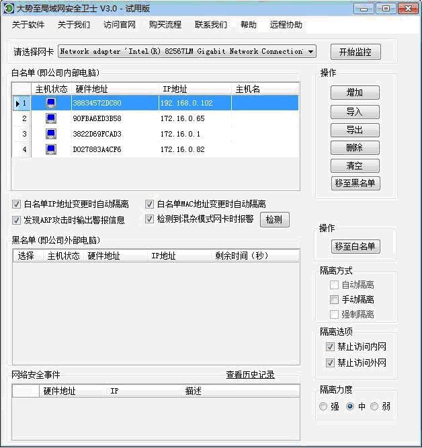422x448 pixels.
Task: Select the 弱 isolation strength radio
Action: [x=374, y=406]
